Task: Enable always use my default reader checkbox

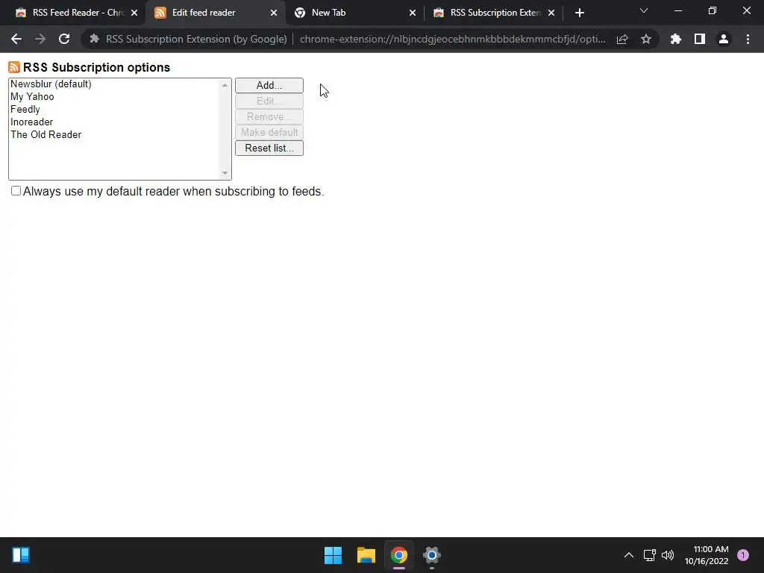Action: pos(16,191)
